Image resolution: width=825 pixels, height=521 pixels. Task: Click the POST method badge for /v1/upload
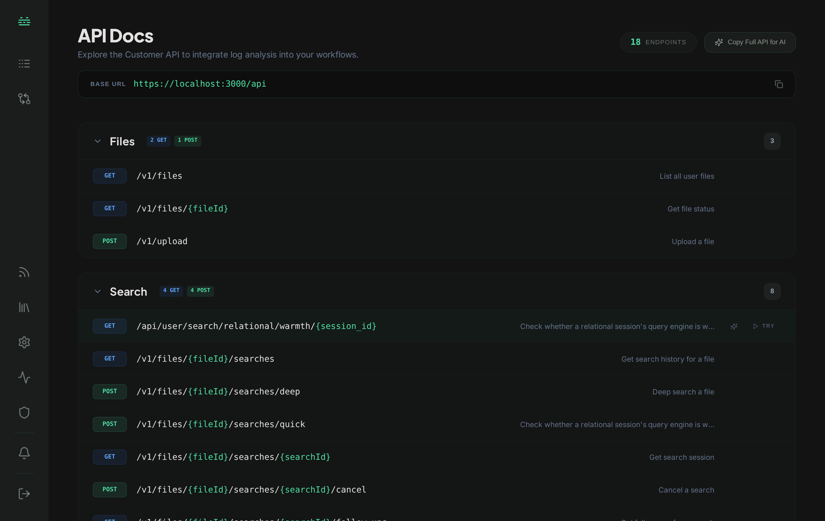[109, 241]
